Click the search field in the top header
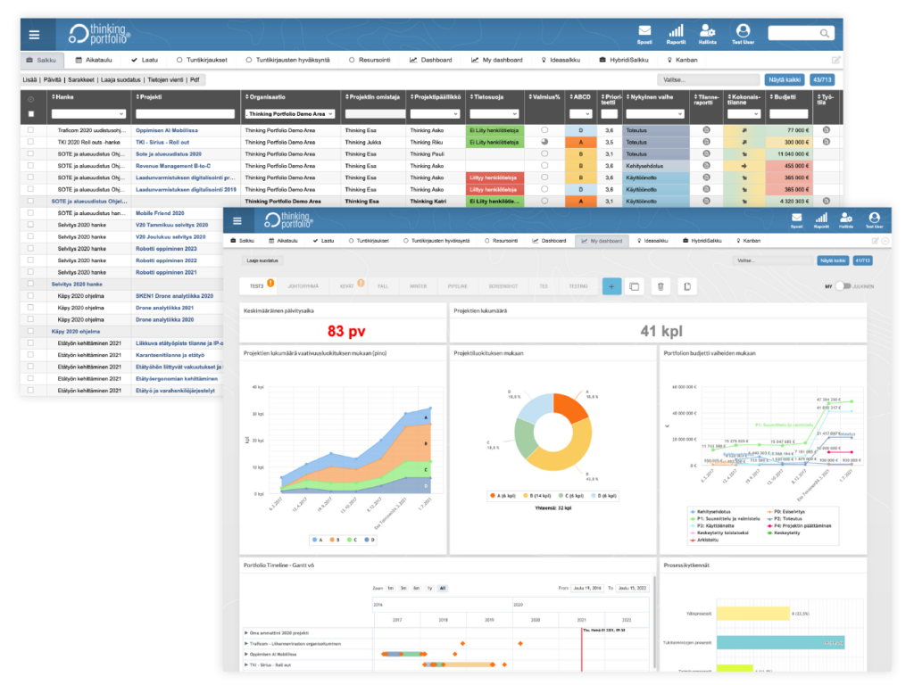This screenshot has width=914, height=685. [x=801, y=34]
